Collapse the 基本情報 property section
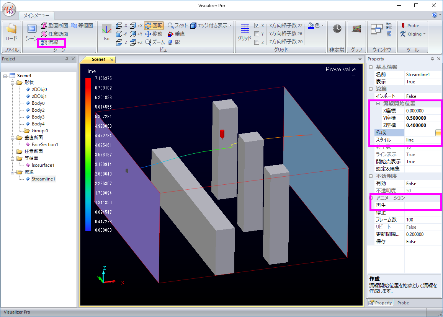 [371, 67]
